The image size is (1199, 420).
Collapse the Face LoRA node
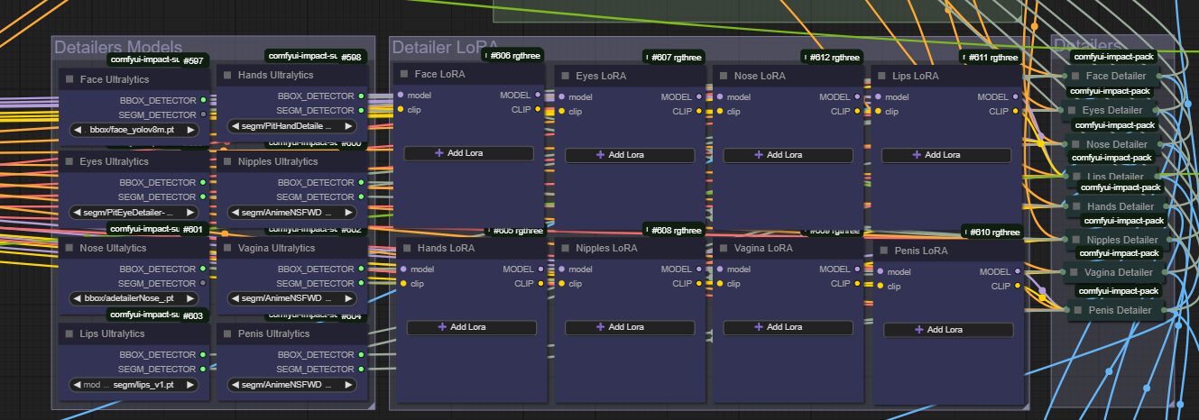tap(404, 74)
